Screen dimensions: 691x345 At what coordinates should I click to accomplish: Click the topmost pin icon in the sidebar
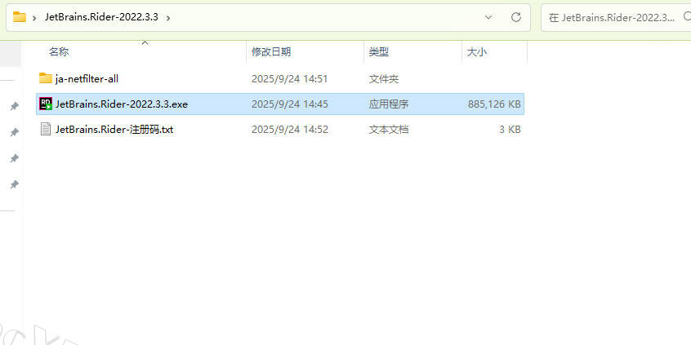[x=14, y=106]
